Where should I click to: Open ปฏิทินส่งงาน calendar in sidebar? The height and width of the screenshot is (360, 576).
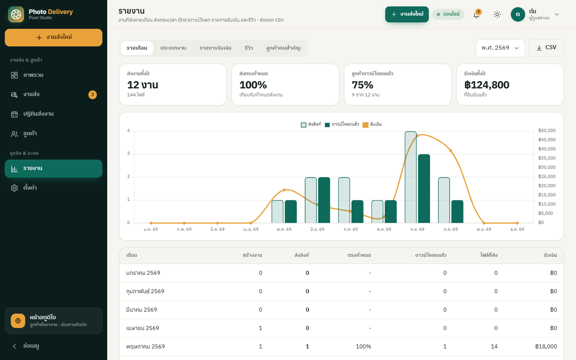coord(54,114)
